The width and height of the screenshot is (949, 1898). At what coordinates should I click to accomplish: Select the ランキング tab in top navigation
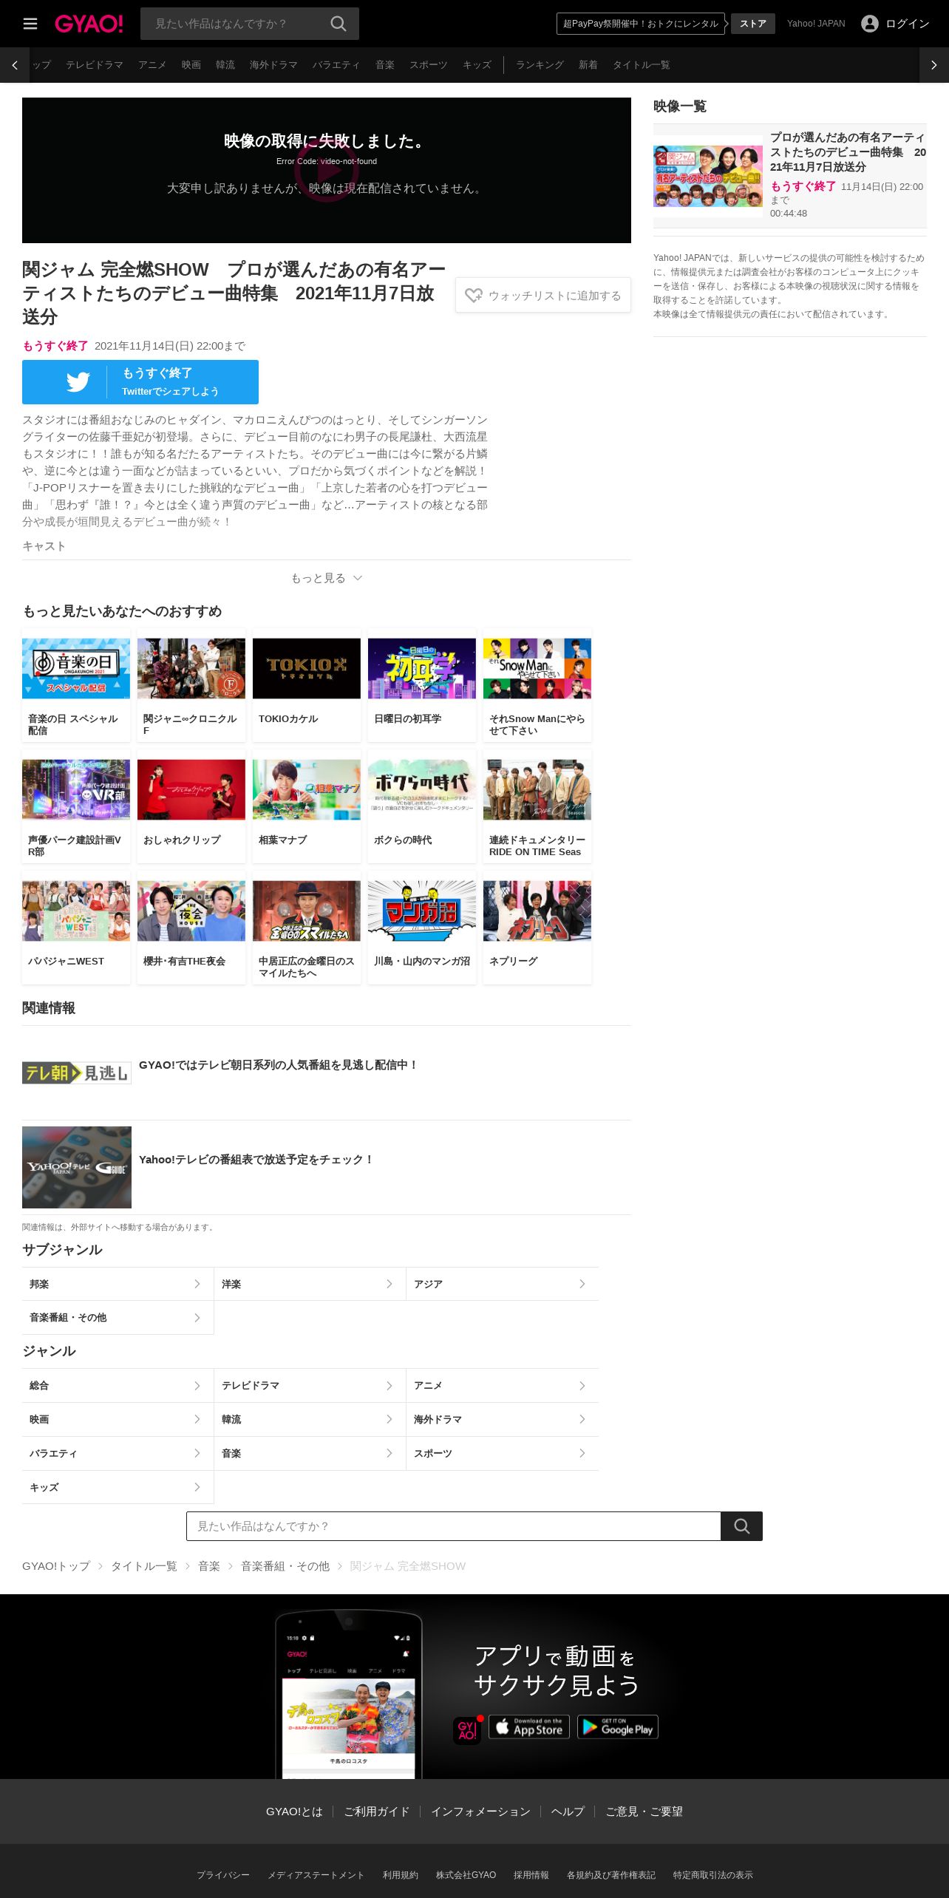540,65
